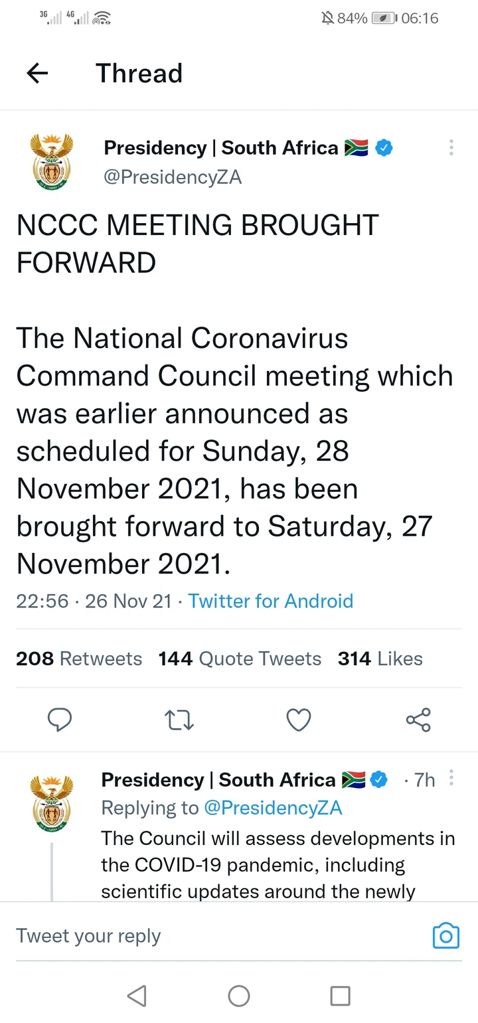The height and width of the screenshot is (1023, 478).
Task: Share the tweet via share icon
Action: [x=418, y=720]
